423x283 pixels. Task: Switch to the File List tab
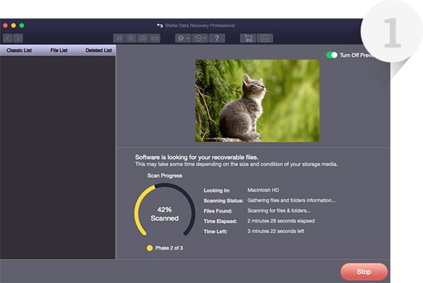pyautogui.click(x=59, y=50)
